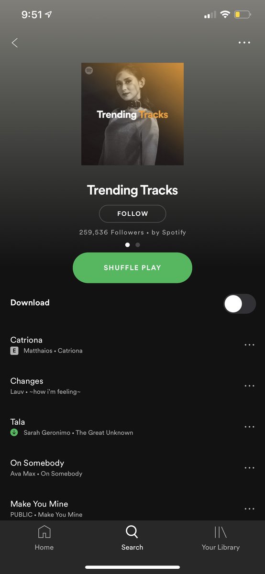Start Shuffle Play
The image size is (265, 574).
132,268
